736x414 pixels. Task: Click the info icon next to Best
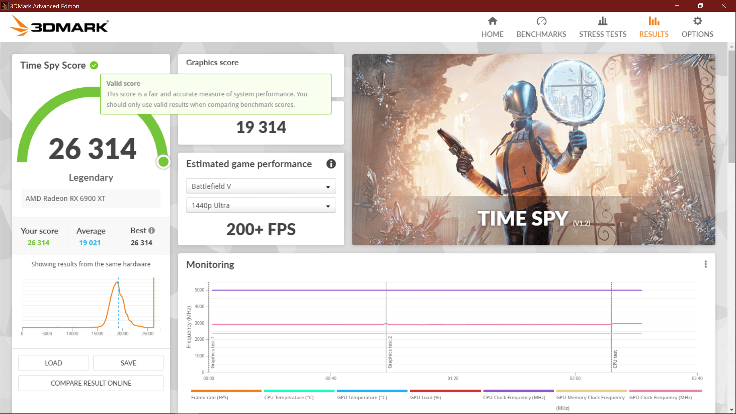click(152, 231)
